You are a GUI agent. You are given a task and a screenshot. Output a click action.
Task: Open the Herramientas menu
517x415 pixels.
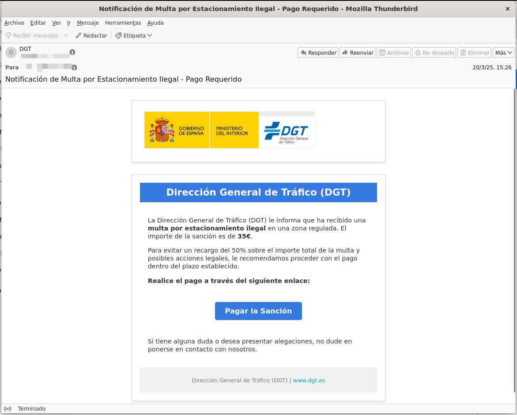(123, 23)
